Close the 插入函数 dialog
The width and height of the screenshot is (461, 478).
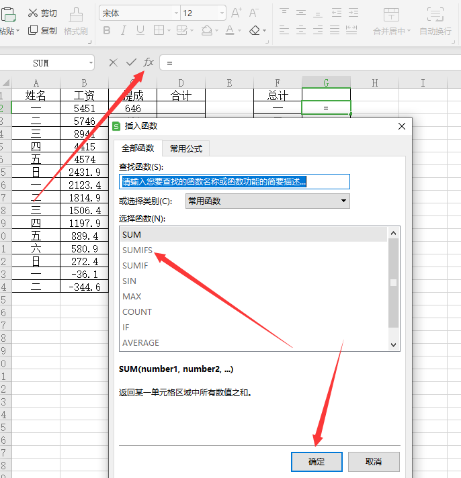pyautogui.click(x=402, y=126)
